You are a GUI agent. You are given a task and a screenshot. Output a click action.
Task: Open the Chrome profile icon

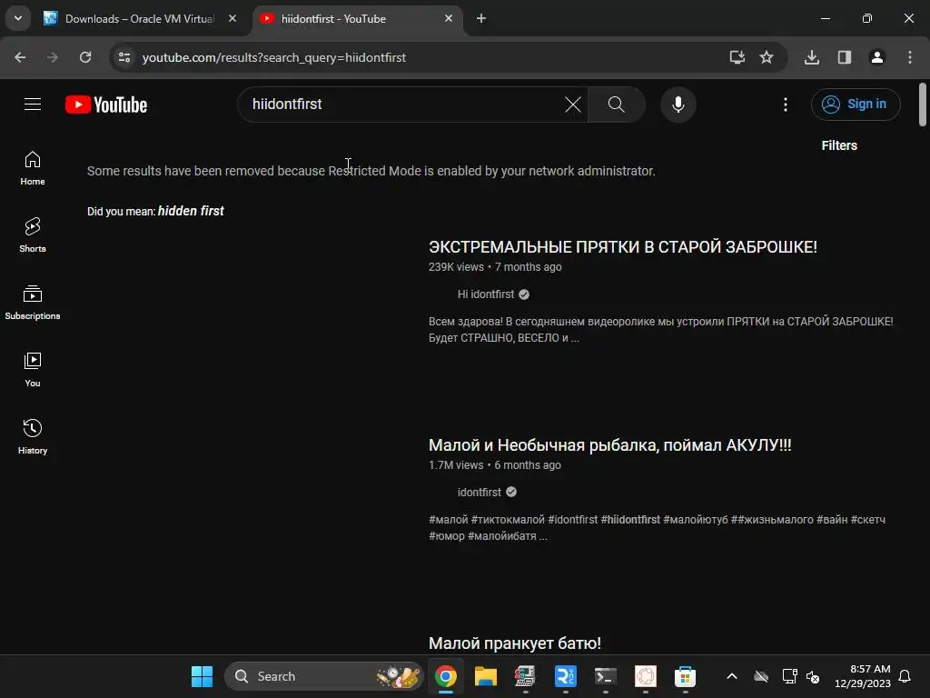pos(877,57)
